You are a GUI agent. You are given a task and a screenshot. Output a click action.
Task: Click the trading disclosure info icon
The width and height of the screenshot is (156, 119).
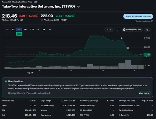point(152,21)
